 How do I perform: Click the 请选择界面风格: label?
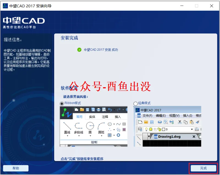75,97
